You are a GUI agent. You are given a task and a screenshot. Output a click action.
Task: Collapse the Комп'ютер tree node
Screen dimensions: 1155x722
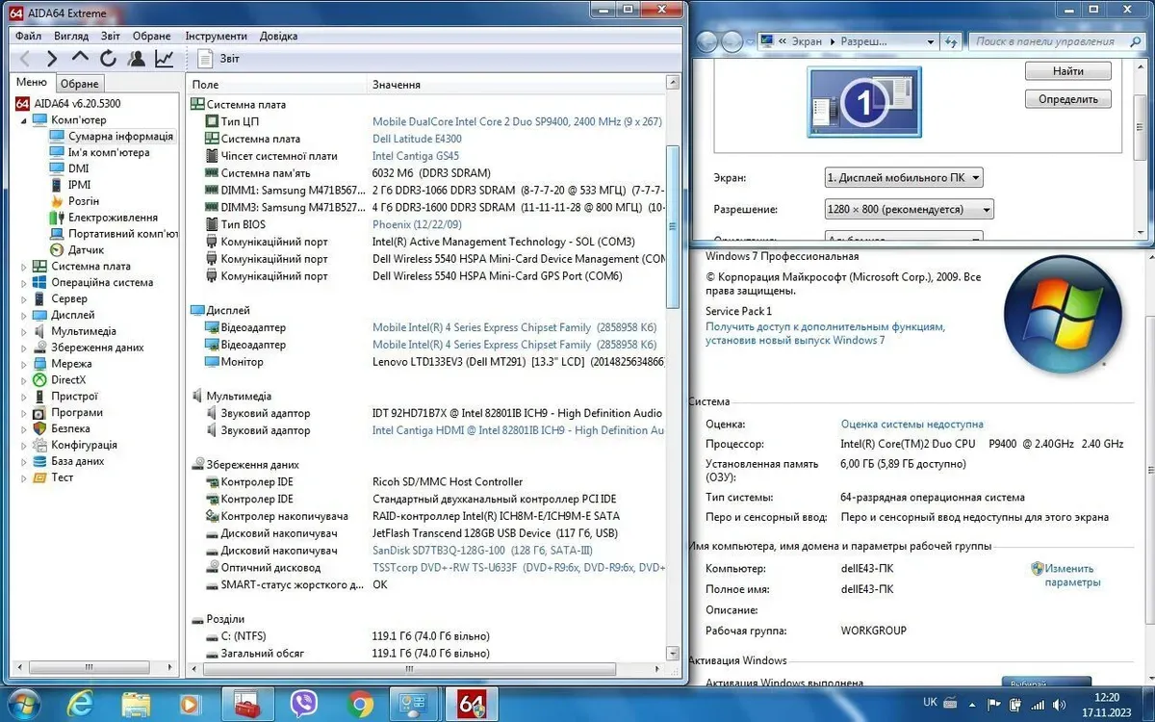(x=24, y=120)
